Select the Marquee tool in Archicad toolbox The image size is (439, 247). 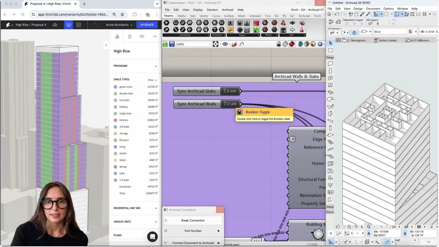[x=330, y=51]
